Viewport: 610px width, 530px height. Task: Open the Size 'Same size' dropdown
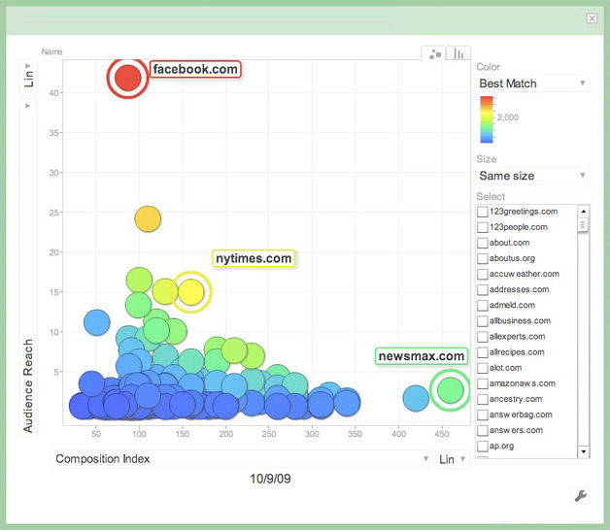coord(532,176)
